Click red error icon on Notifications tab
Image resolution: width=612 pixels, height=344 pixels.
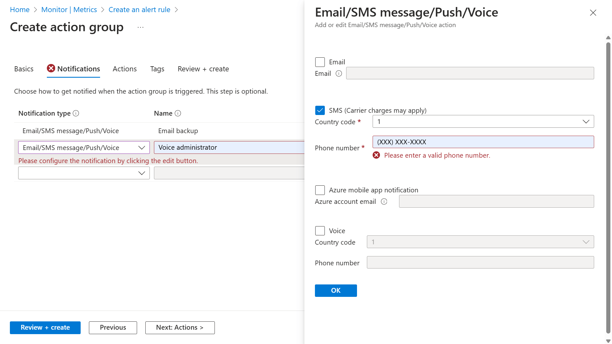51,68
